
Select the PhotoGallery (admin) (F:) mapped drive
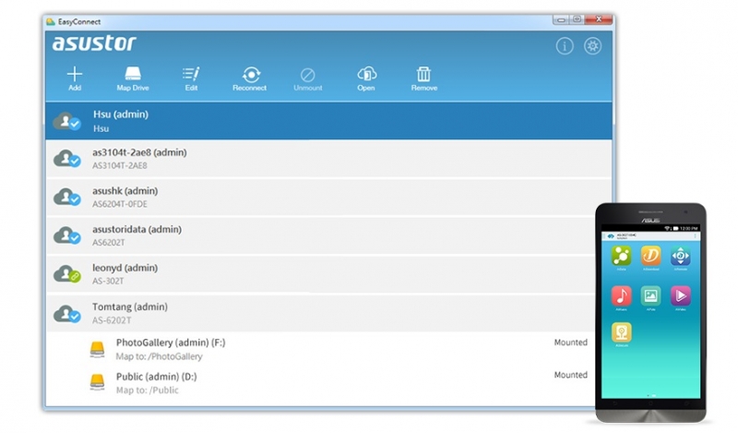click(x=321, y=349)
